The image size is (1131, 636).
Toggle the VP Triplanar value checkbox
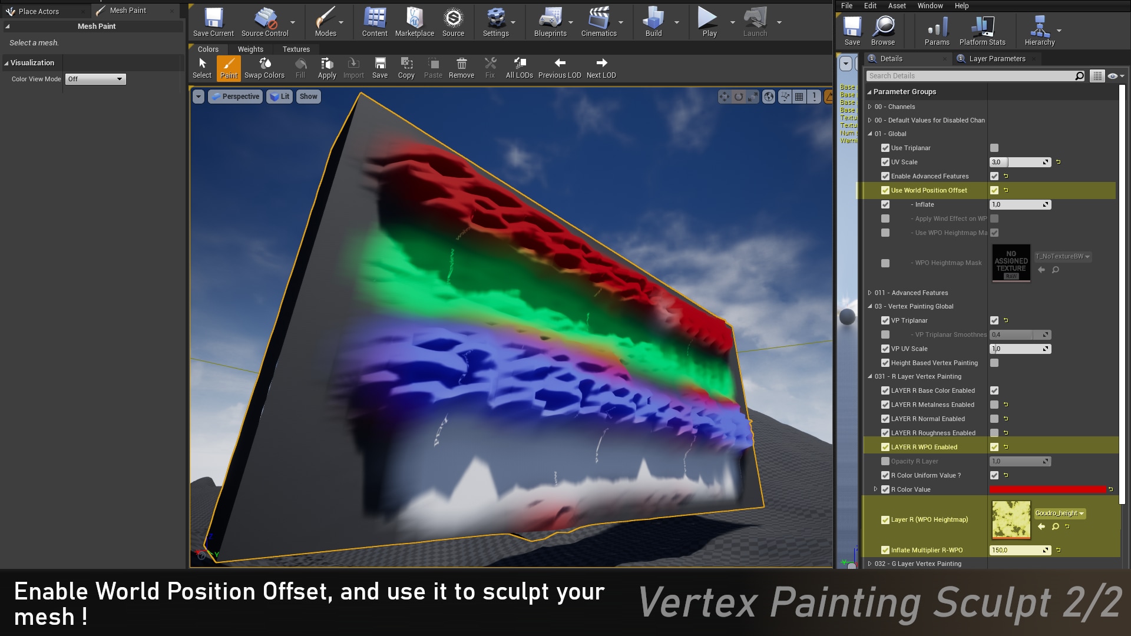(994, 320)
